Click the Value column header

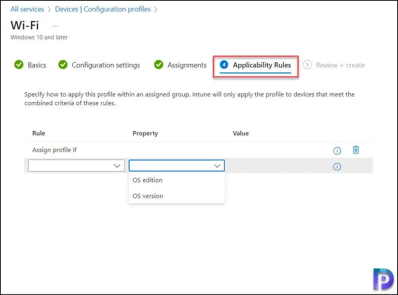click(x=241, y=133)
